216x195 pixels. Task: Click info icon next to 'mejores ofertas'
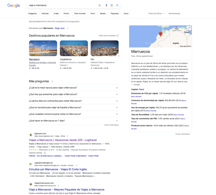pos(45,153)
